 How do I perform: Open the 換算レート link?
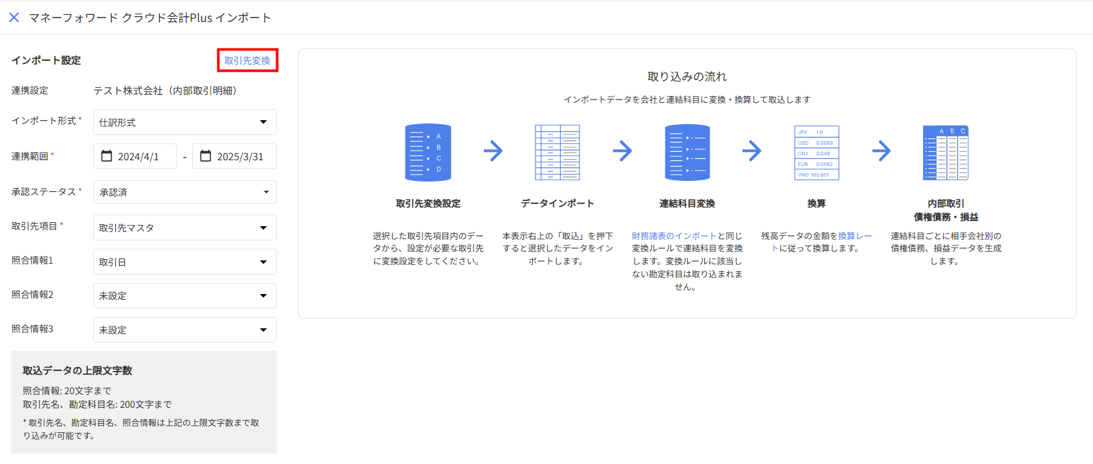click(x=854, y=236)
